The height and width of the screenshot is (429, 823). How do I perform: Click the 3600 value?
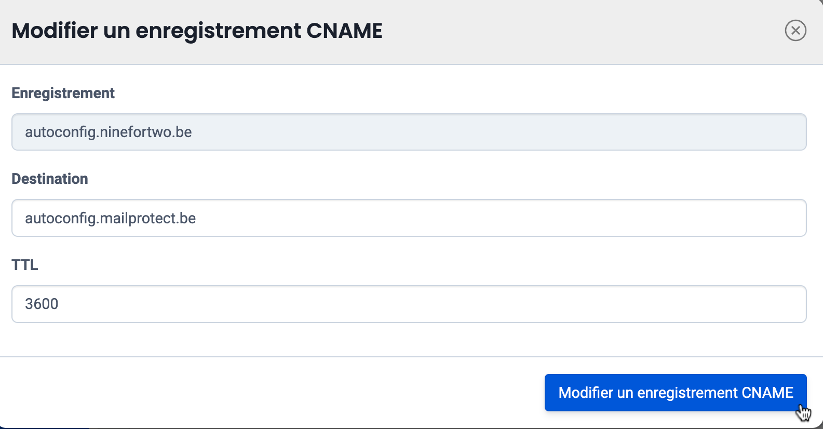point(42,304)
